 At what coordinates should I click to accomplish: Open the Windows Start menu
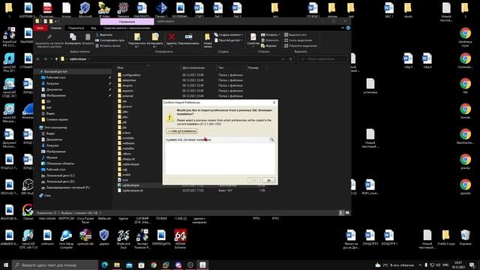coord(6,265)
